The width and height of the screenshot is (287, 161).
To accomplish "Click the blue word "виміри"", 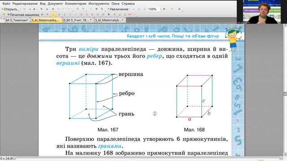I will click(89, 49).
